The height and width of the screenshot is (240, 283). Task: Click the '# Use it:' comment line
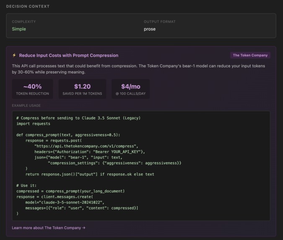(x=26, y=186)
